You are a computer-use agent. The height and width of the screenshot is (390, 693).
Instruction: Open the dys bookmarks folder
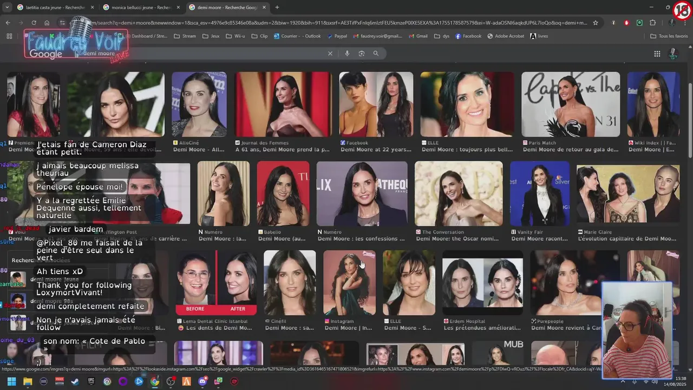[x=441, y=36]
